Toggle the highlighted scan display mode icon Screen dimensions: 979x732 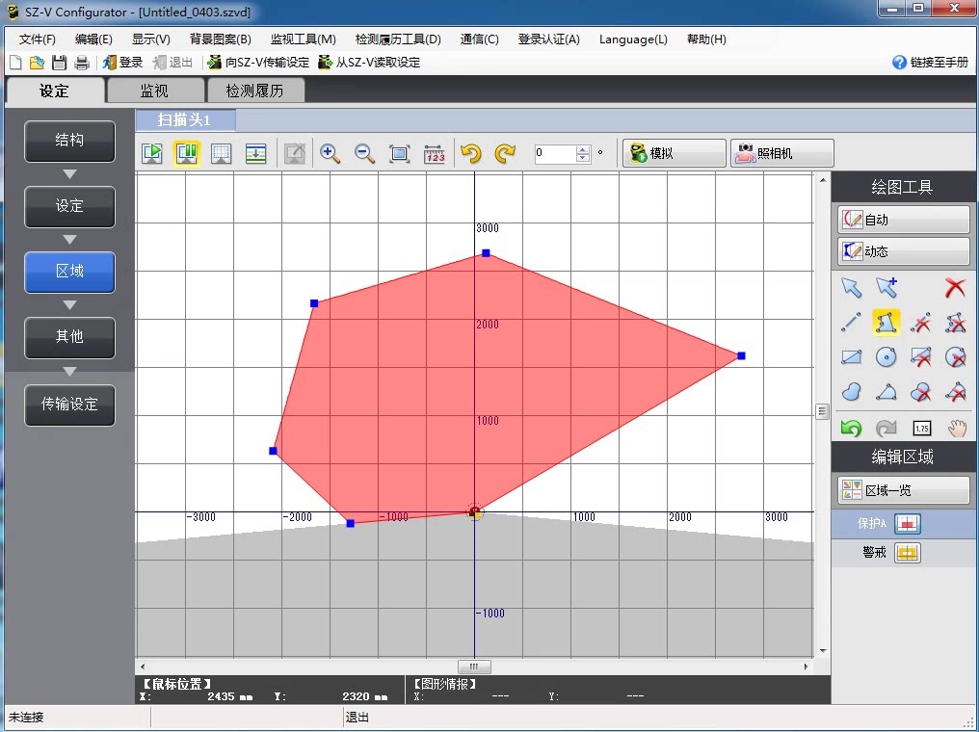(x=187, y=153)
